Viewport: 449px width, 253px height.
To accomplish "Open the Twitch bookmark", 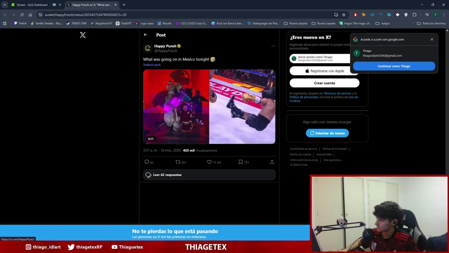I will (x=20, y=24).
